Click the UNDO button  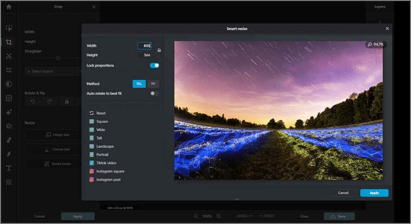click(x=245, y=216)
